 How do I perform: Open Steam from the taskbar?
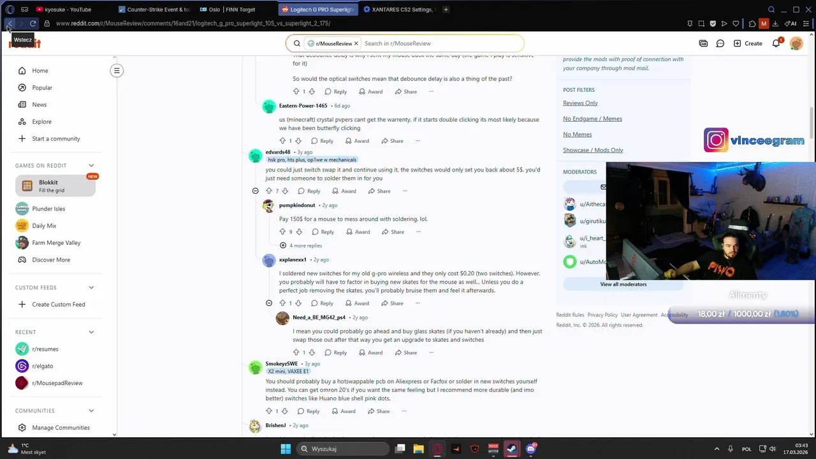pyautogui.click(x=511, y=449)
